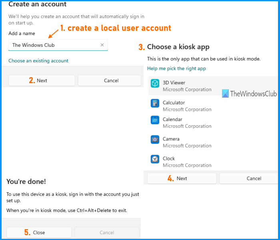Cancel the Create an account dialog
The width and height of the screenshot is (280, 240).
click(110, 80)
